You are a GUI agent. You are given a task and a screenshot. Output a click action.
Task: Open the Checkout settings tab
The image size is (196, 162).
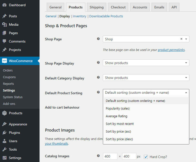point(118,7)
